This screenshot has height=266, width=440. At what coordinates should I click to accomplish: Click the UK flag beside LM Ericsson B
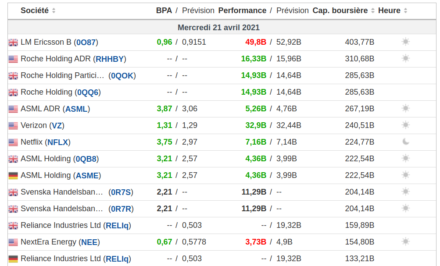13,43
